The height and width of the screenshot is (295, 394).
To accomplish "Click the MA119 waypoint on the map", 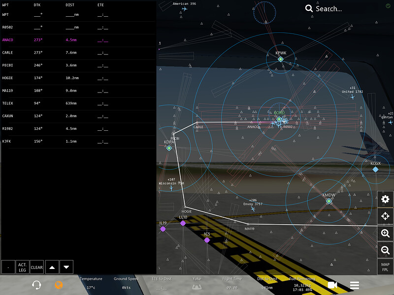I will point(248,224).
